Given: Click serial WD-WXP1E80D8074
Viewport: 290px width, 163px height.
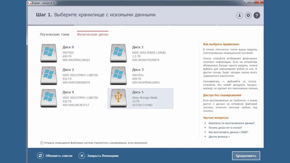Looking at the screenshot, I should pyautogui.click(x=76, y=83).
